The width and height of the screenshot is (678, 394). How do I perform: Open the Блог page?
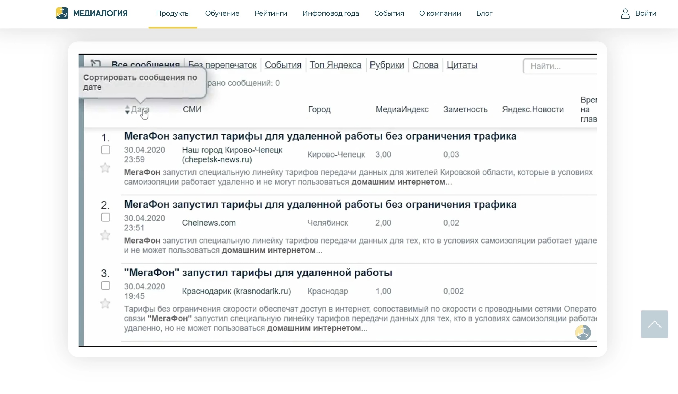[484, 13]
